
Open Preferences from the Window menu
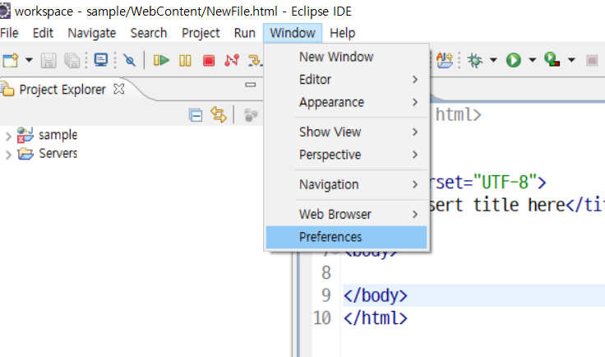click(x=347, y=237)
